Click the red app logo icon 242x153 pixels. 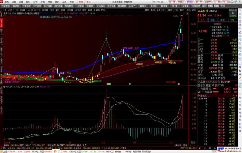point(2,2)
